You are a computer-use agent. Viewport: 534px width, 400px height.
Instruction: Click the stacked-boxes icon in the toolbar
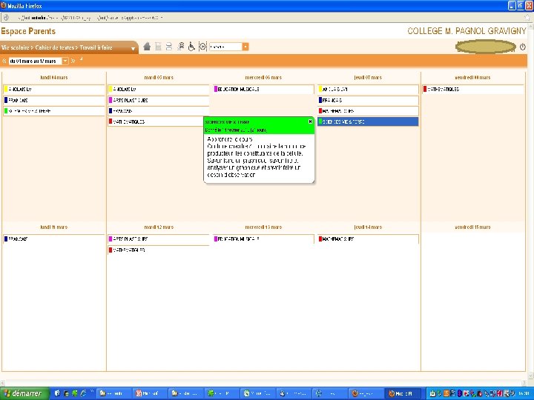169,47
